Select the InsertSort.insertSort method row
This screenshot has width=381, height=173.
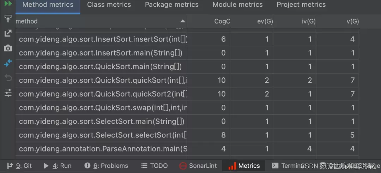[103, 39]
